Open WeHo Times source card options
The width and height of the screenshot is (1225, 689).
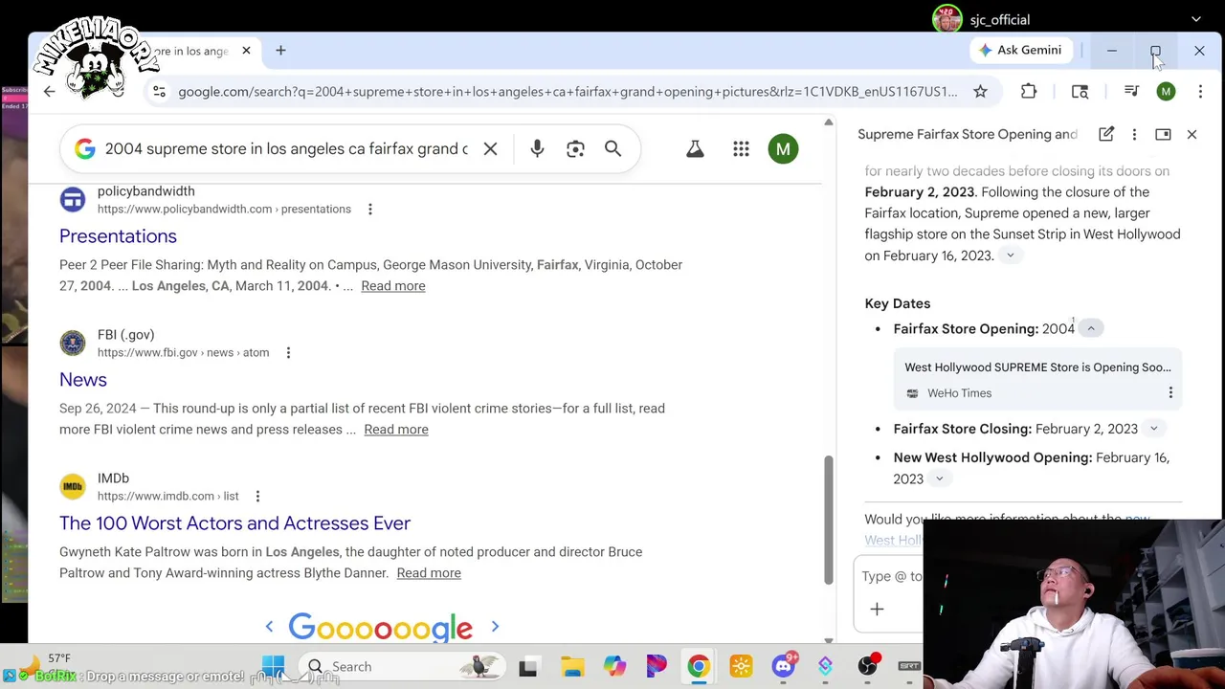tap(1170, 393)
